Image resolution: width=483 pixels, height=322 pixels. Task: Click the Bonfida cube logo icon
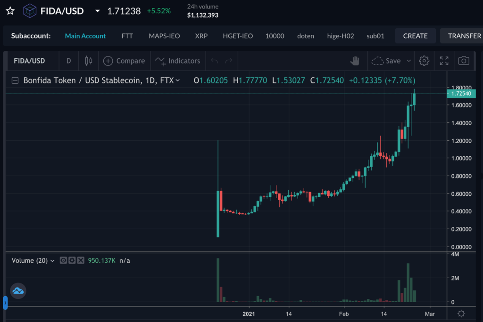[x=30, y=11]
